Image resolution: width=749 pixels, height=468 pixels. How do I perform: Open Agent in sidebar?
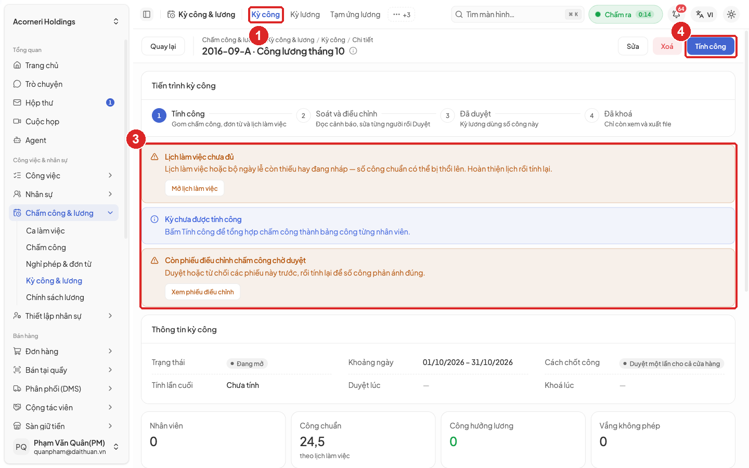pyautogui.click(x=64, y=140)
